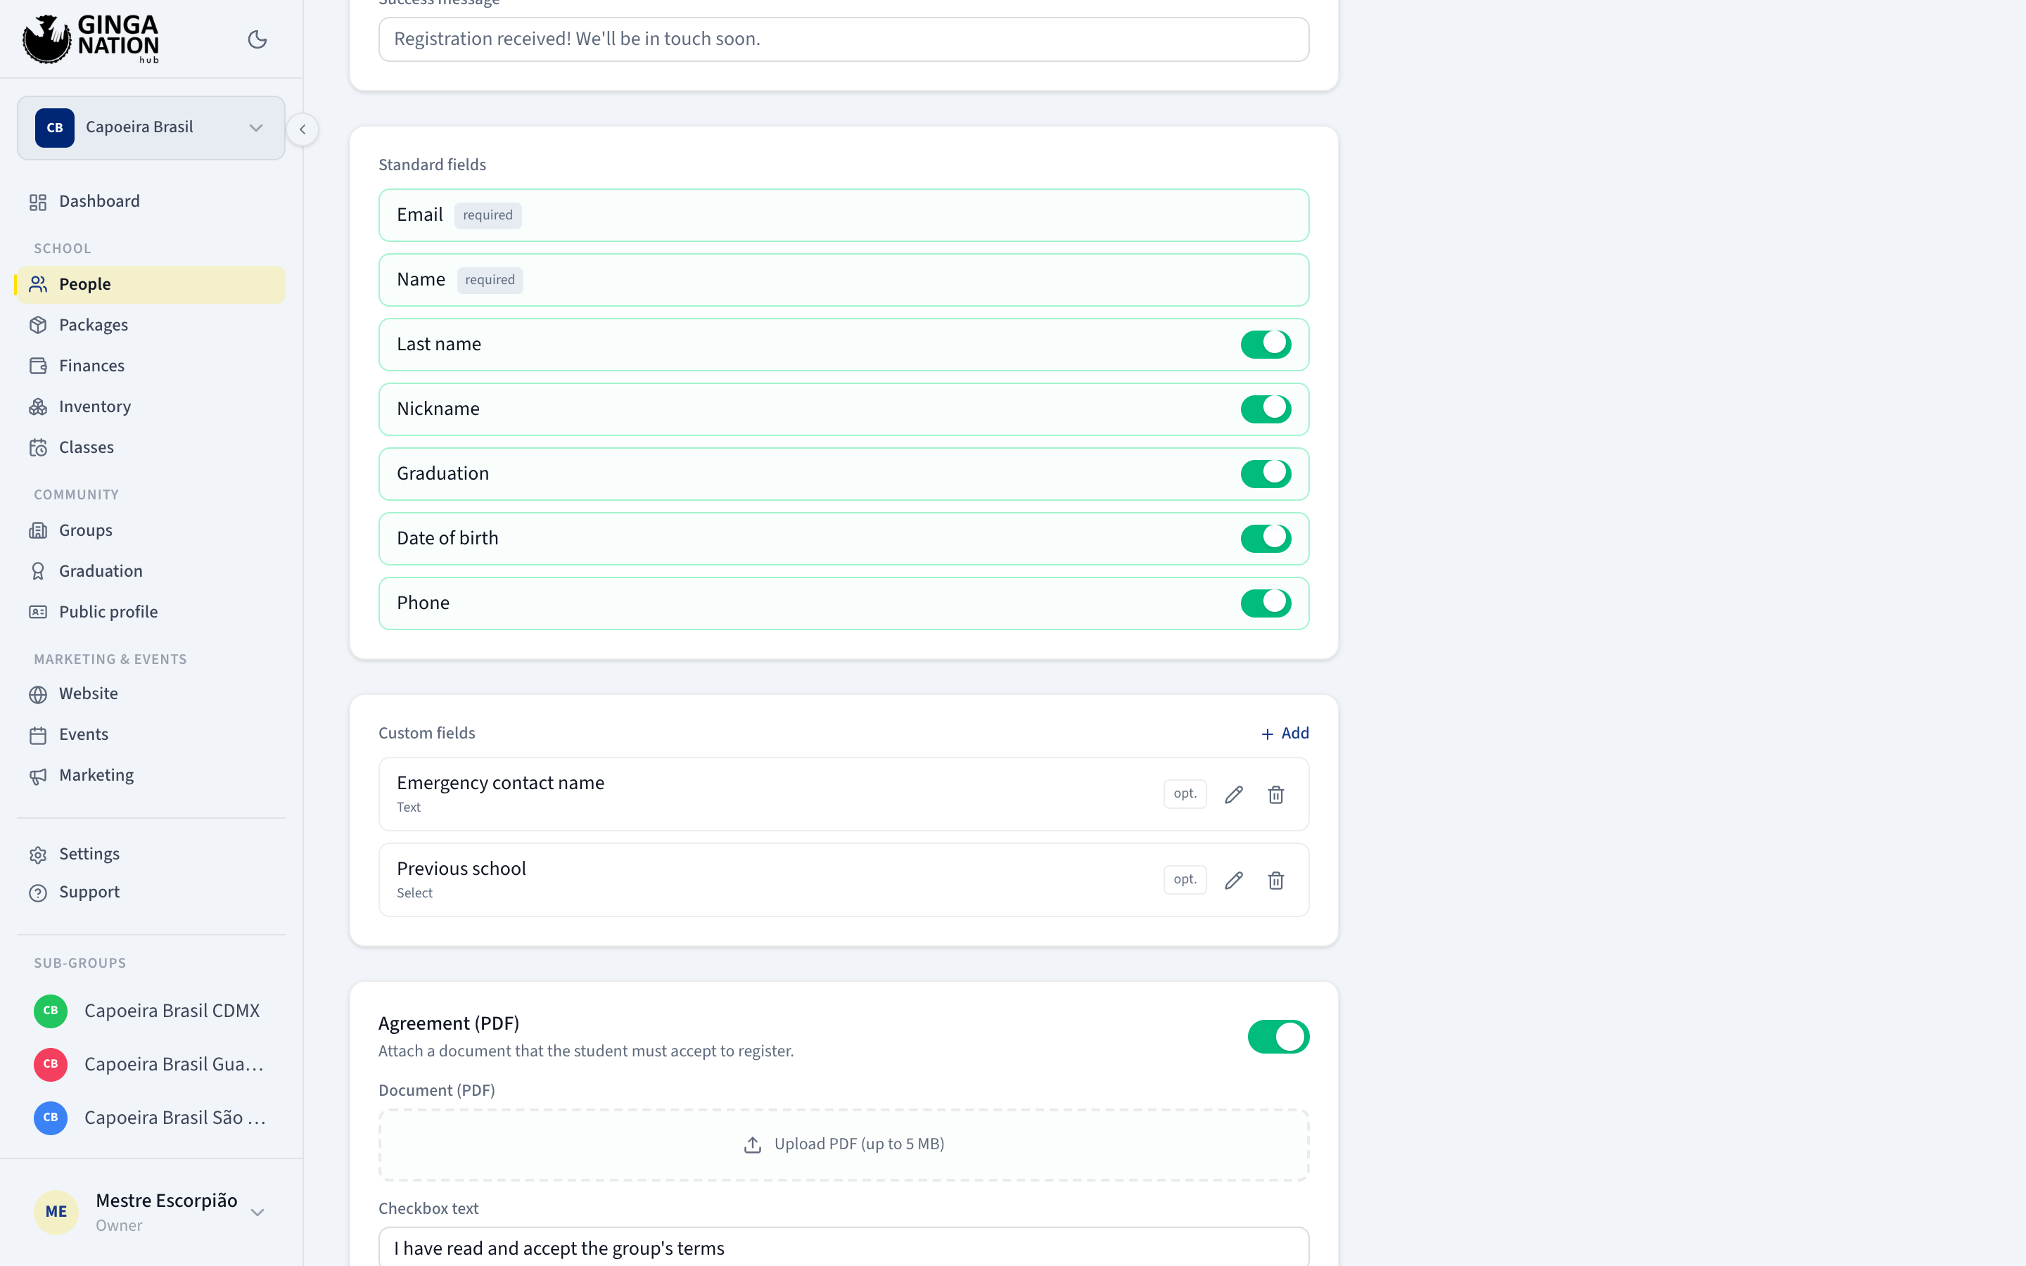Toggle the Last name field switch
Viewport: 2026px width, 1266px height.
1265,344
